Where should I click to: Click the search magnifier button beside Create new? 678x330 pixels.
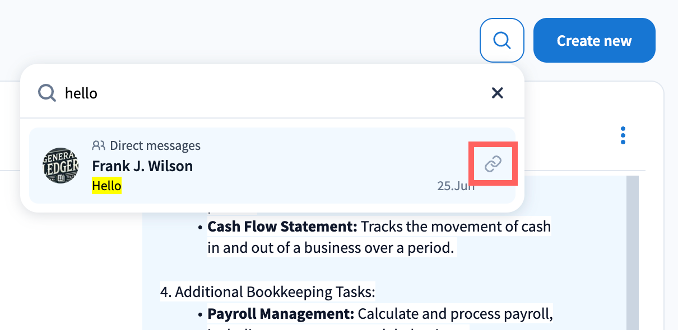501,40
